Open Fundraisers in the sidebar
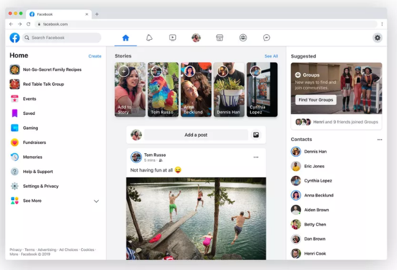 pos(34,142)
